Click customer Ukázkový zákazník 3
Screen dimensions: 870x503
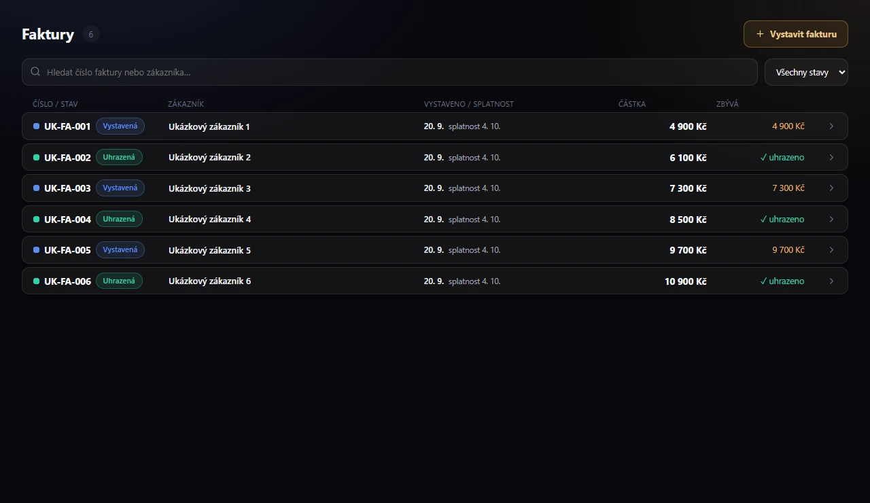[x=209, y=188]
